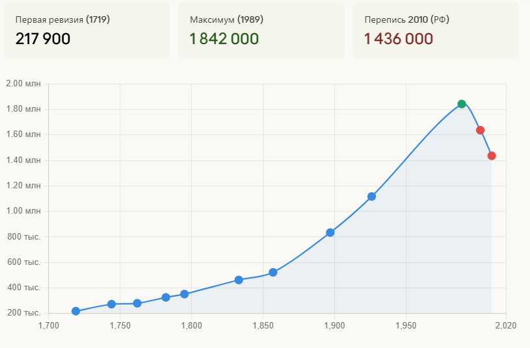
Task: Select the blue data point near 1795
Action: pos(184,294)
